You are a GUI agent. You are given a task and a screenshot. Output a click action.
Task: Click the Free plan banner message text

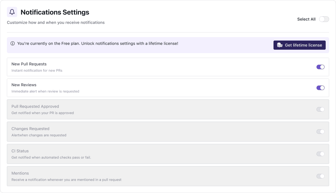(x=97, y=43)
